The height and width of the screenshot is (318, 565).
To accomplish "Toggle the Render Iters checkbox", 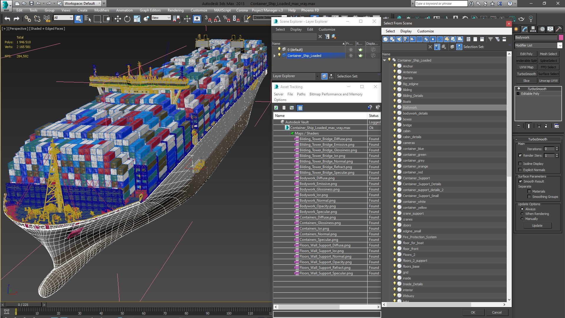I will pos(520,155).
